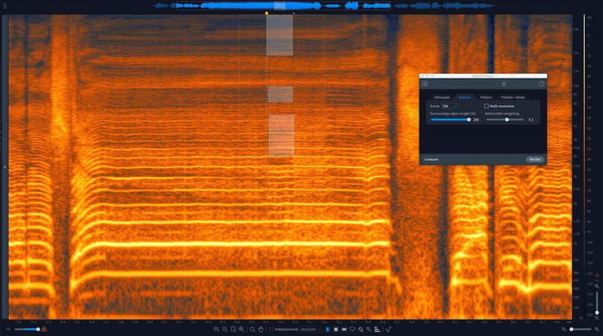
Task: Click the Compare button
Action: pyautogui.click(x=432, y=159)
